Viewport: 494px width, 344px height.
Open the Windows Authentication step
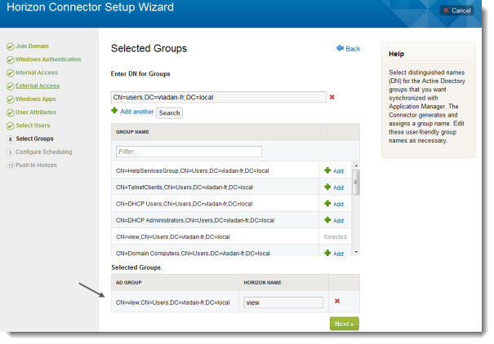coord(48,60)
